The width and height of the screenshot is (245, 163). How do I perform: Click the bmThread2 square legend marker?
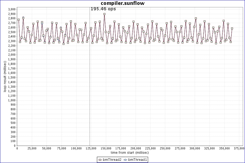[100, 160]
